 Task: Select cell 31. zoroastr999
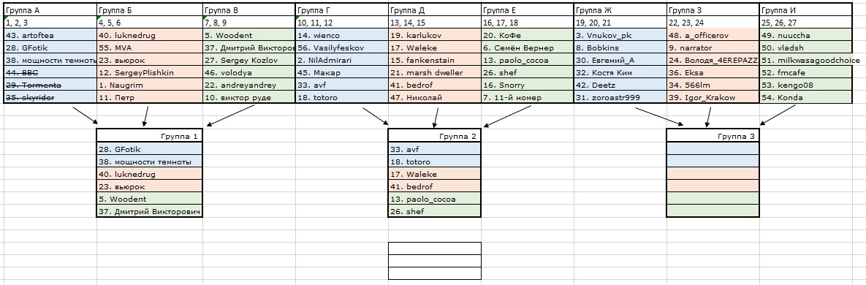620,97
